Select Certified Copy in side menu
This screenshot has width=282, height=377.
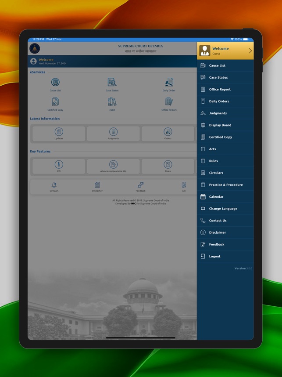225,137
